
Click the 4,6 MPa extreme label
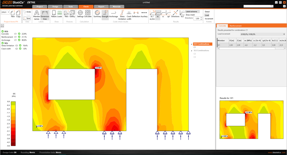98,68
